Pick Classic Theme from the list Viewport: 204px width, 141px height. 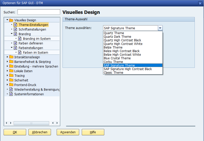point(113,73)
